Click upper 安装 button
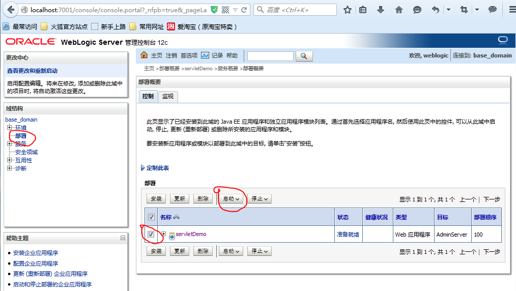This screenshot has height=291, width=516. point(156,198)
